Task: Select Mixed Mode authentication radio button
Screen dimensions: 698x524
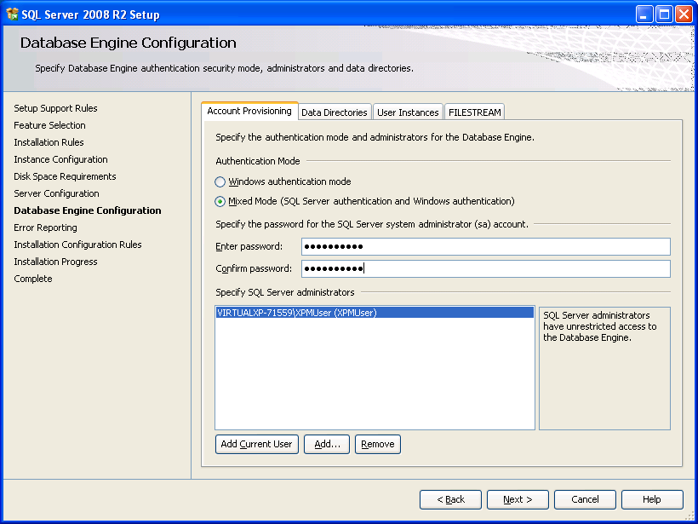Action: tap(220, 202)
